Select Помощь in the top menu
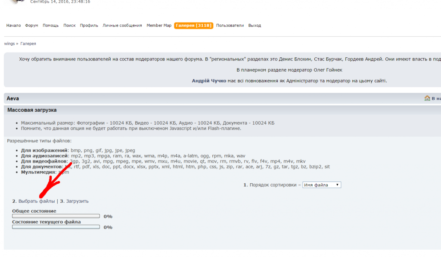 pyautogui.click(x=50, y=25)
